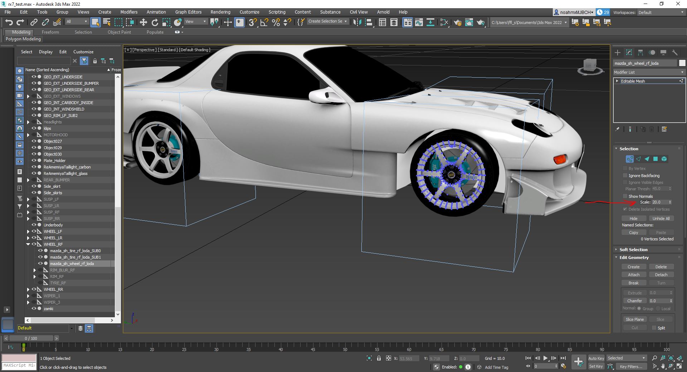Switch to the Freeform ribbon tab
Viewport: 687px width, 372px height.
click(50, 32)
